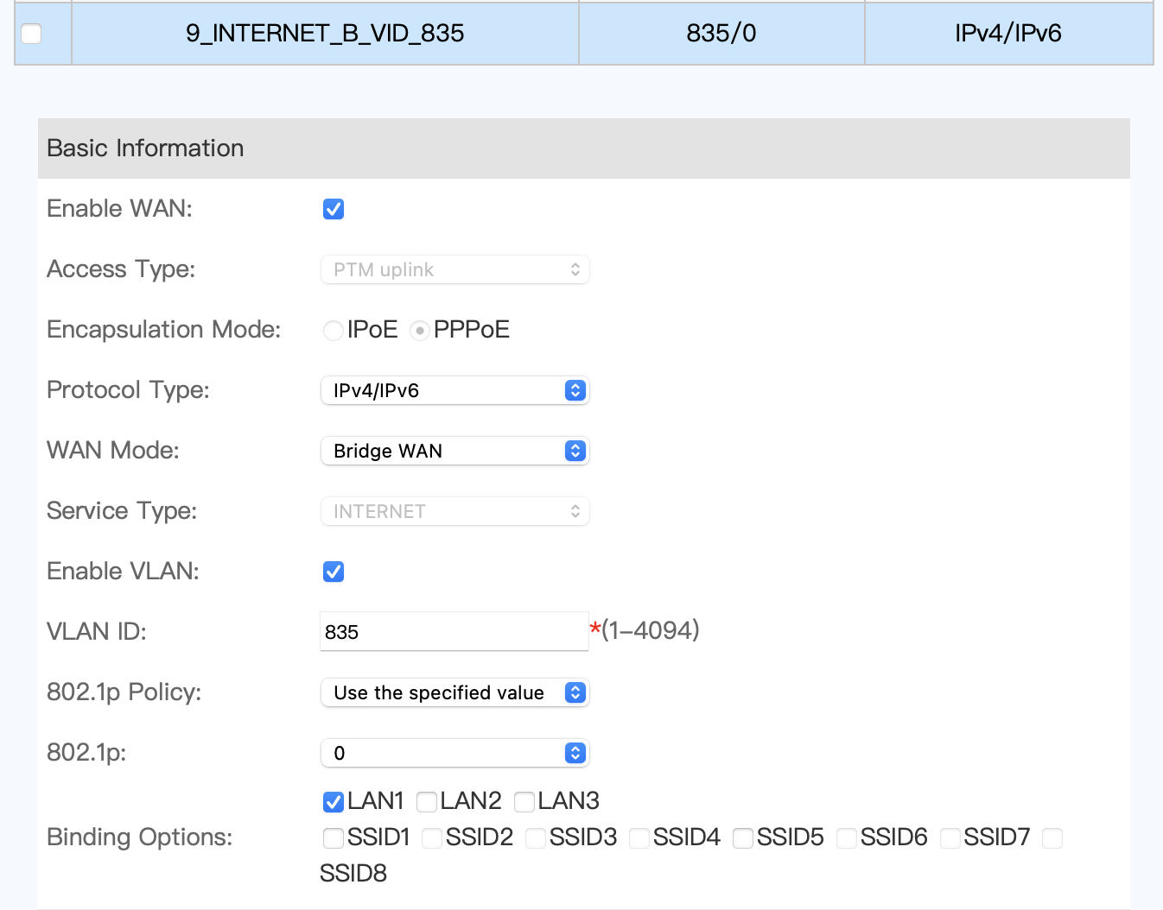Uncheck the LAN1 binding option
The image size is (1163, 910).
pos(334,802)
